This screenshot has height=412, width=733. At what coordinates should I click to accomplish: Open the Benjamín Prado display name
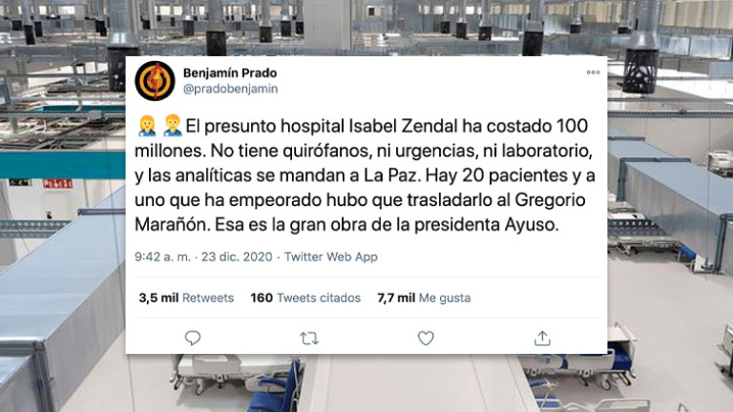point(230,72)
